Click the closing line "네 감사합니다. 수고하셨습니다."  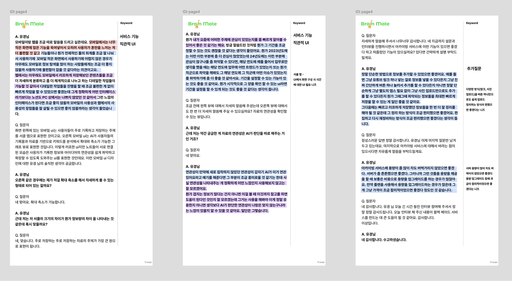(x=384, y=240)
